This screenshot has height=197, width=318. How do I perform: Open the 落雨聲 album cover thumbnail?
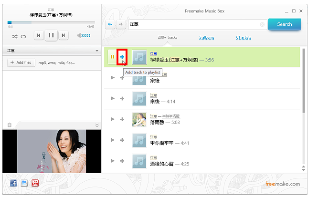point(139,120)
